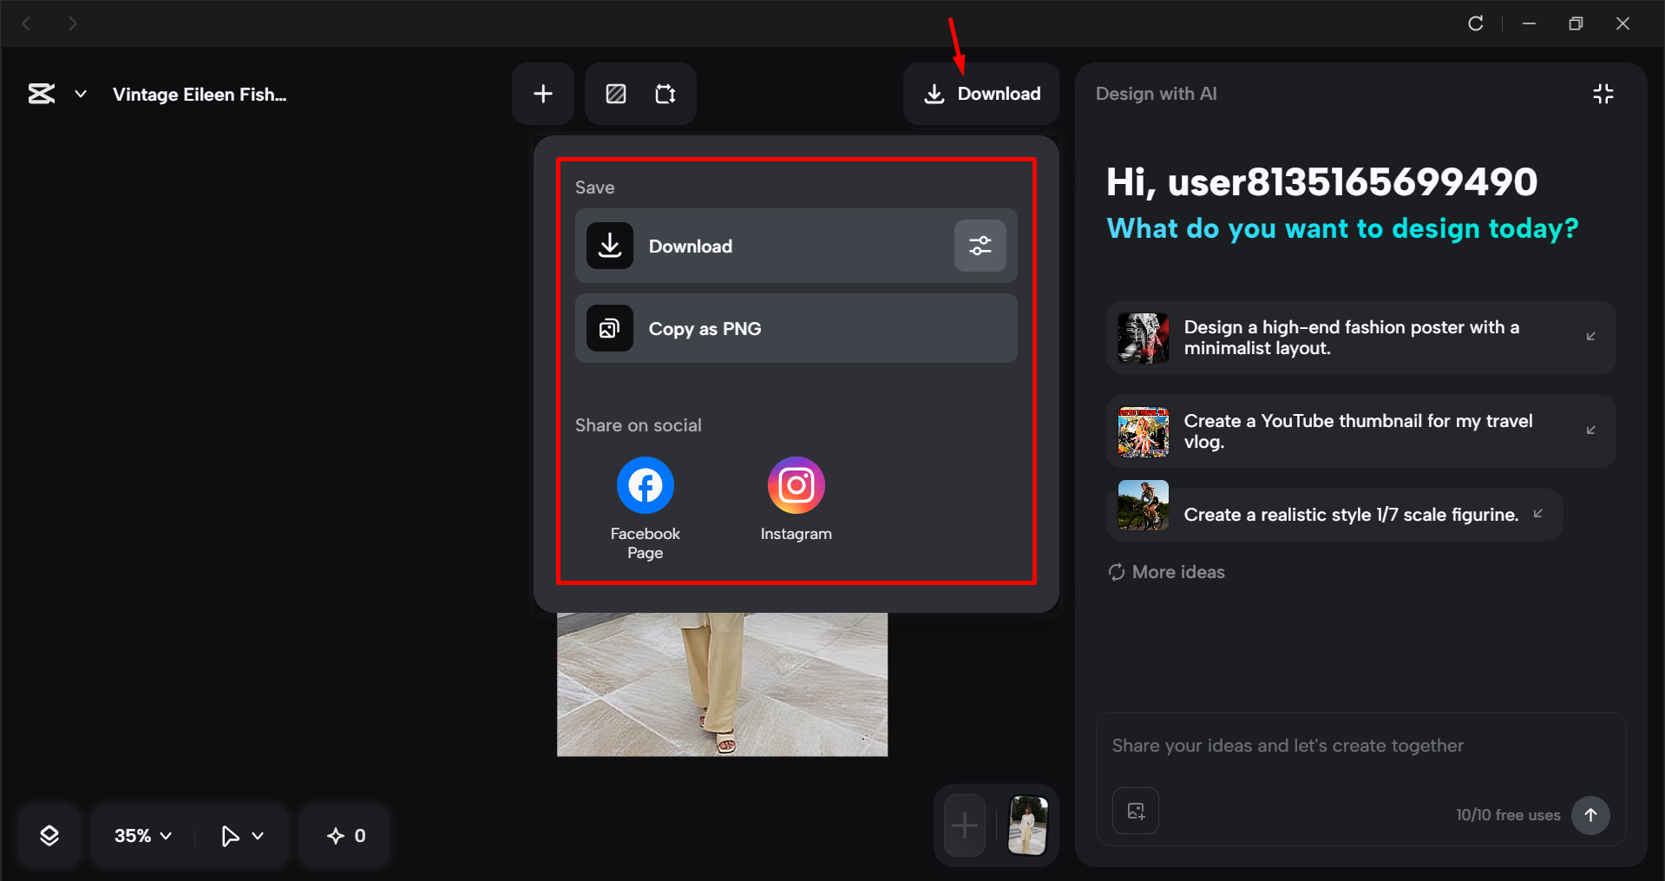Open the background transparency tool icon
Viewport: 1665px width, 881px height.
pos(616,94)
